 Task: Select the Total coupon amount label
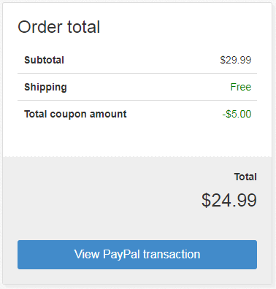75,114
